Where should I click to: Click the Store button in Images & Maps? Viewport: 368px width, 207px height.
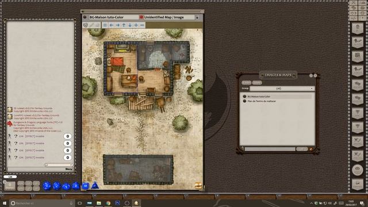point(257,83)
